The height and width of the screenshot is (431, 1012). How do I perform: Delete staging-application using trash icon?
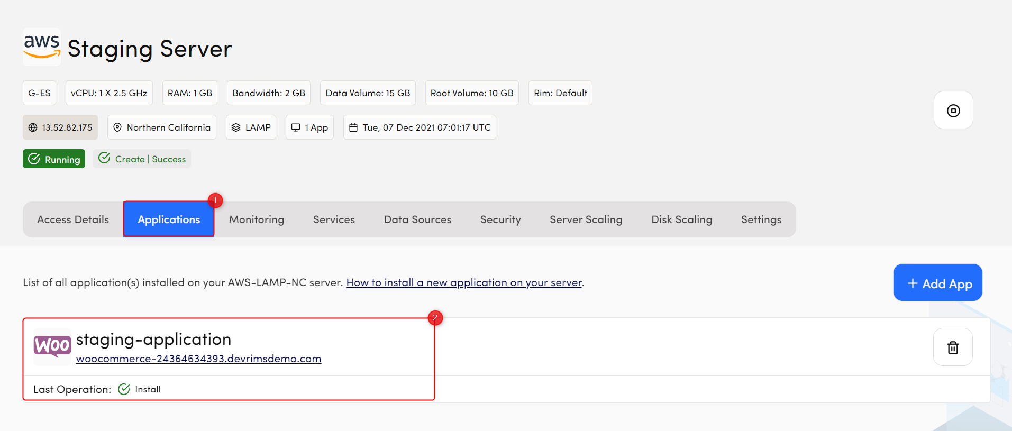952,347
